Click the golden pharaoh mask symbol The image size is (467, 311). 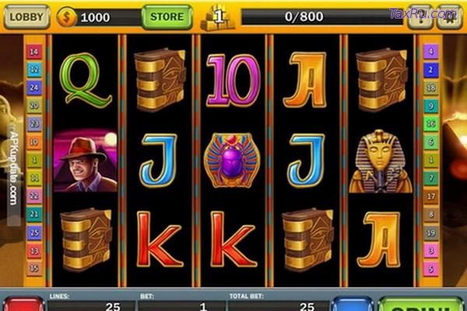[x=381, y=161]
